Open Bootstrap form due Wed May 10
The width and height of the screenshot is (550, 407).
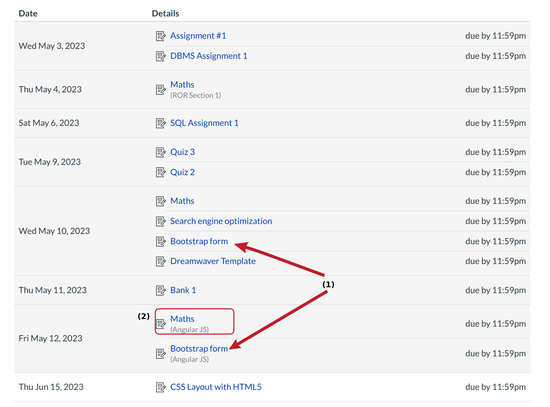point(199,241)
